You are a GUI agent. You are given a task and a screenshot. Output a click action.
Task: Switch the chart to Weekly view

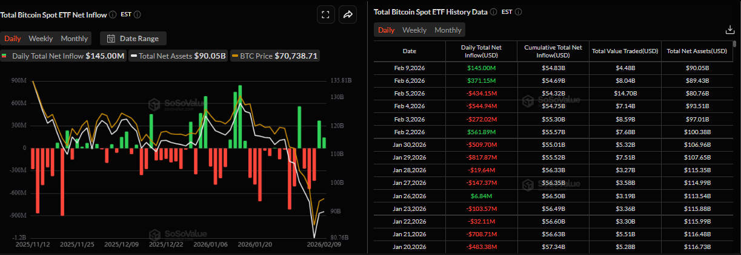41,39
